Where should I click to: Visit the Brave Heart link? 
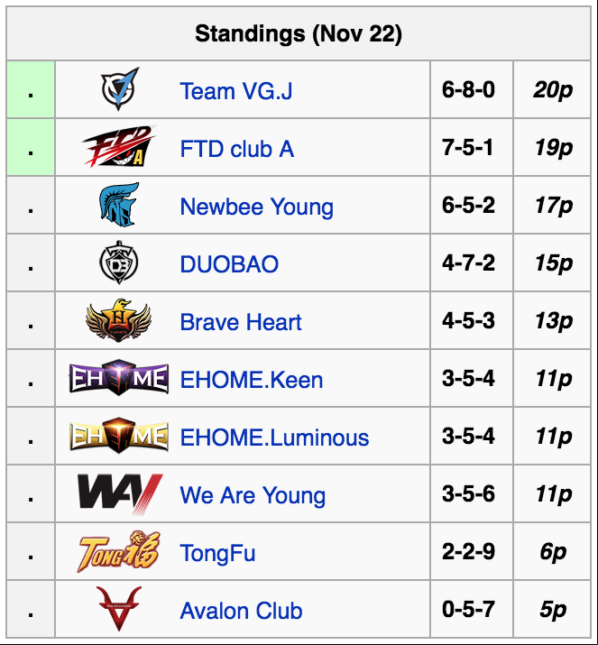click(241, 322)
